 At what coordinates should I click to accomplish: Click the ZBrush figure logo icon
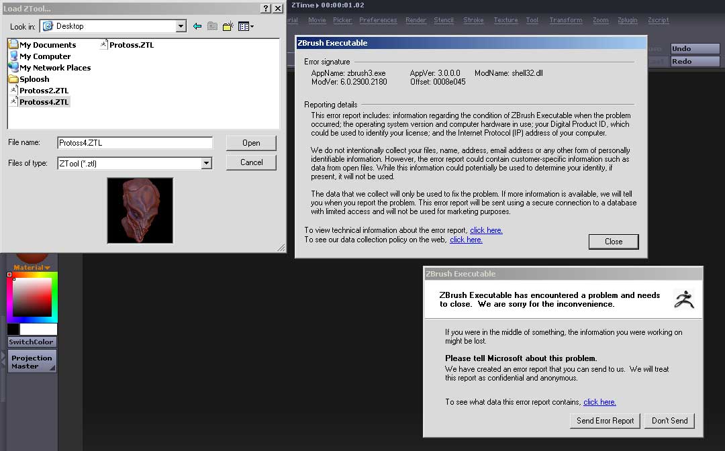point(684,299)
